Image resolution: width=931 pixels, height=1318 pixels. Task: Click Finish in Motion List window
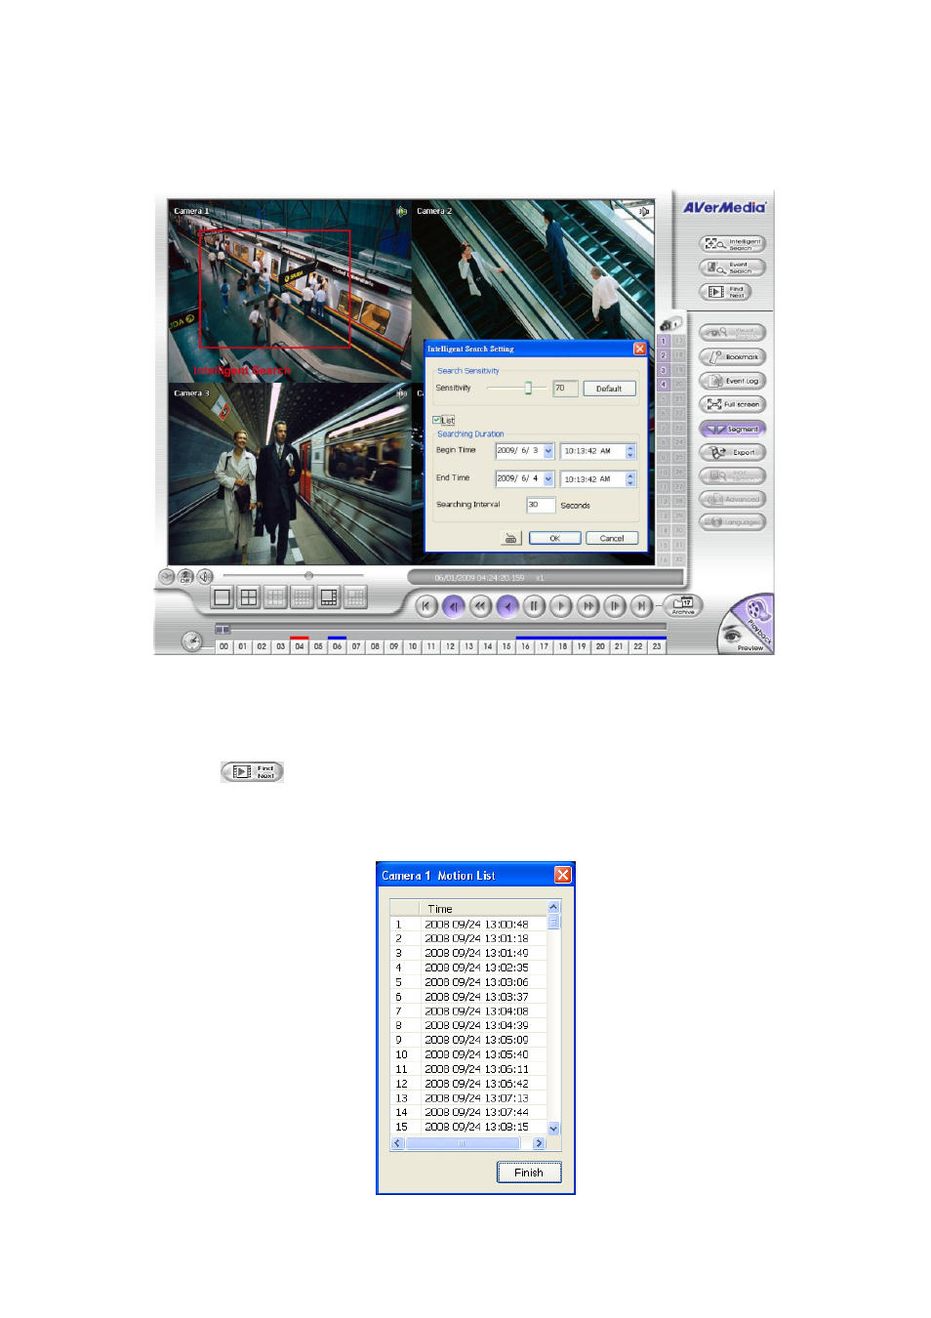point(529,1173)
